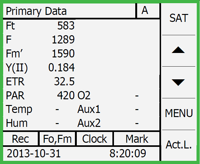200x164 pixels.
Task: Click the date 2013-10-31
Action: pos(34,154)
